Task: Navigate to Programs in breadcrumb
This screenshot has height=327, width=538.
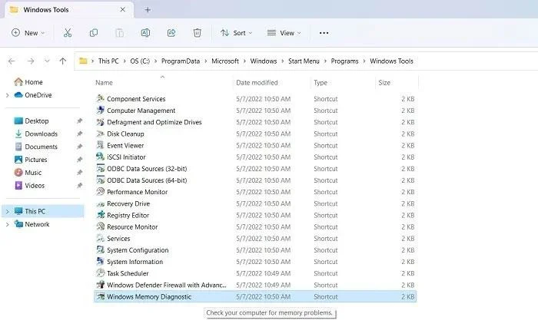Action: (344, 61)
